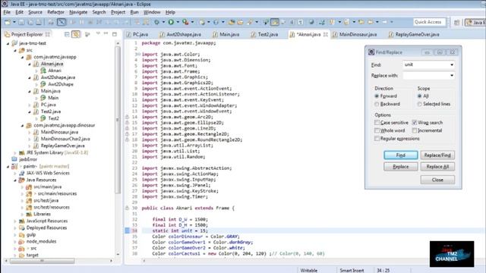
Task: Click the Debug bug icon
Action: click(x=157, y=22)
